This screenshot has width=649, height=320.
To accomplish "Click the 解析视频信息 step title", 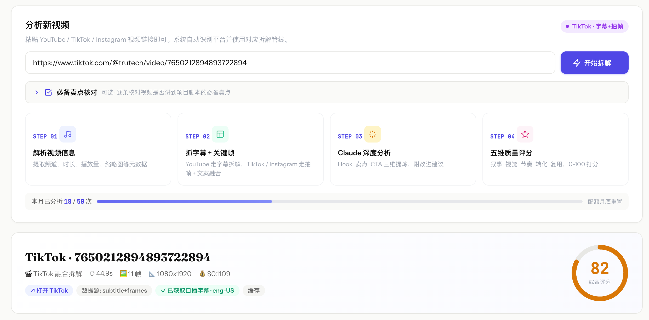I will (x=54, y=153).
